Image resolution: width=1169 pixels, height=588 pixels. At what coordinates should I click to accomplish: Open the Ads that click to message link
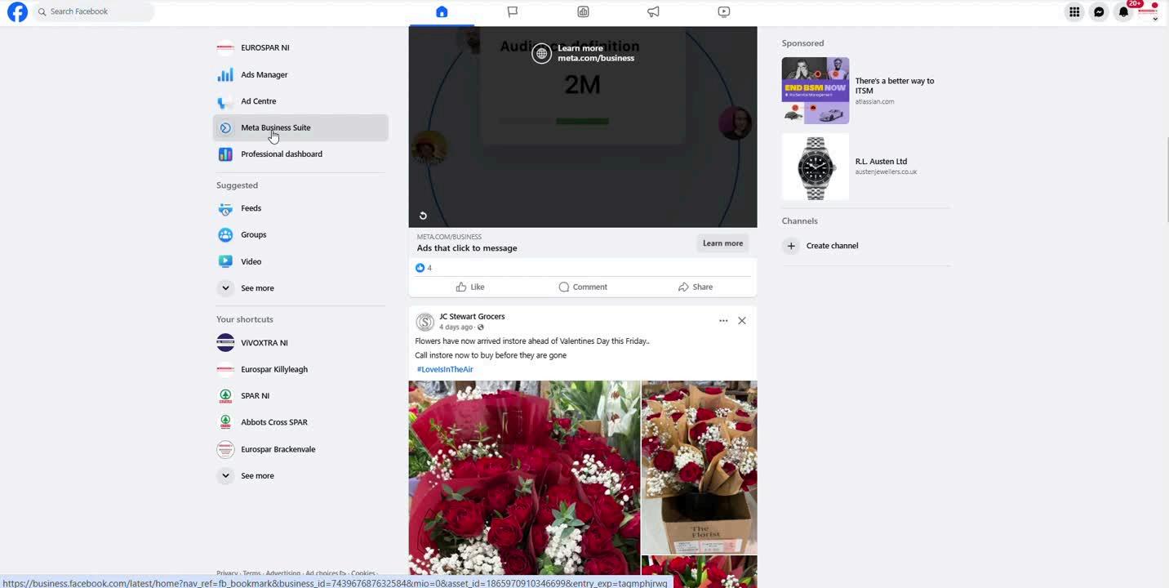point(467,248)
